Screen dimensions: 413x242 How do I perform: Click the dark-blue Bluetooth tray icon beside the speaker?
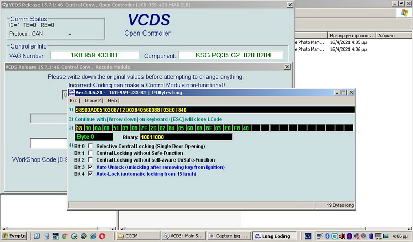(350, 236)
